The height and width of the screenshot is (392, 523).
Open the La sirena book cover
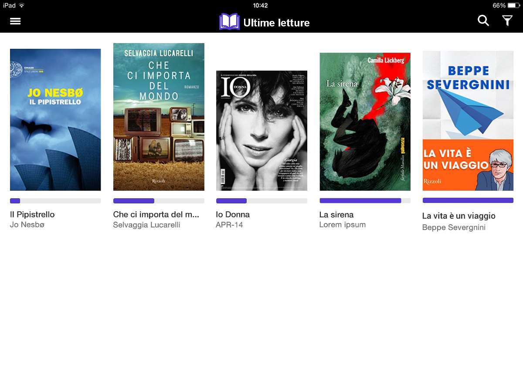coord(365,122)
